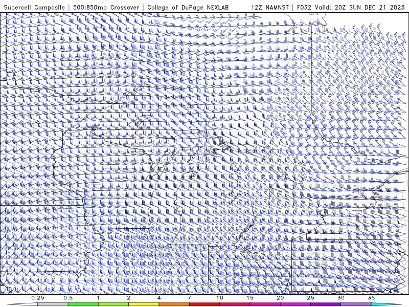Select the magenta 20–25 color bar segment
Viewport: 409px width, 307px height.
(296, 304)
